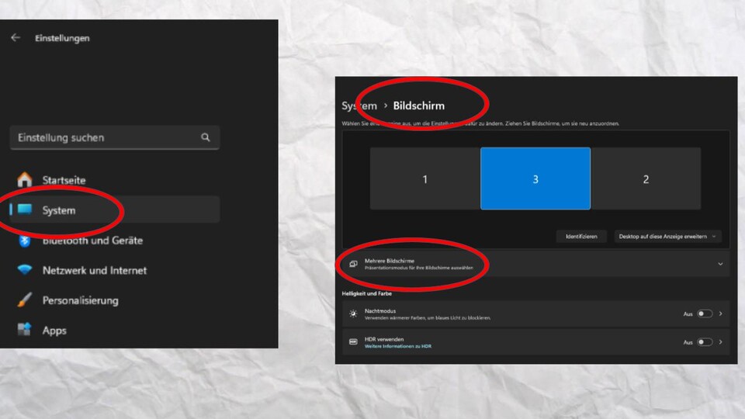Click the System monitor icon
745x419 pixels.
(x=25, y=209)
